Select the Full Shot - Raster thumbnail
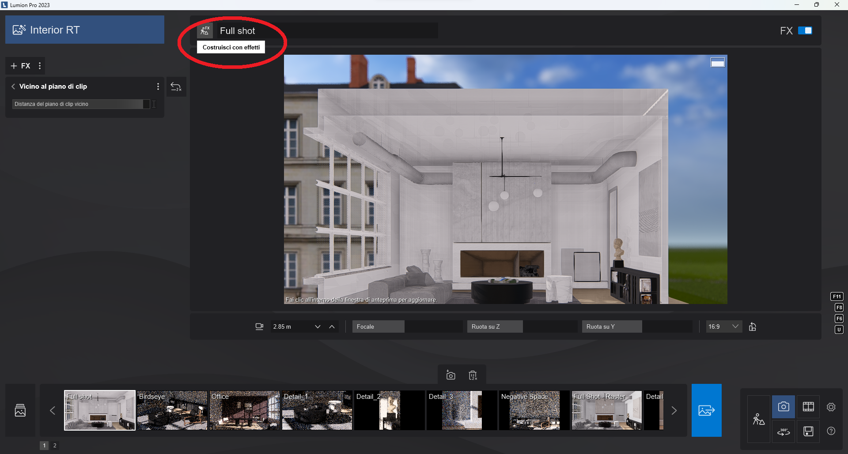This screenshot has width=848, height=454. click(x=607, y=410)
